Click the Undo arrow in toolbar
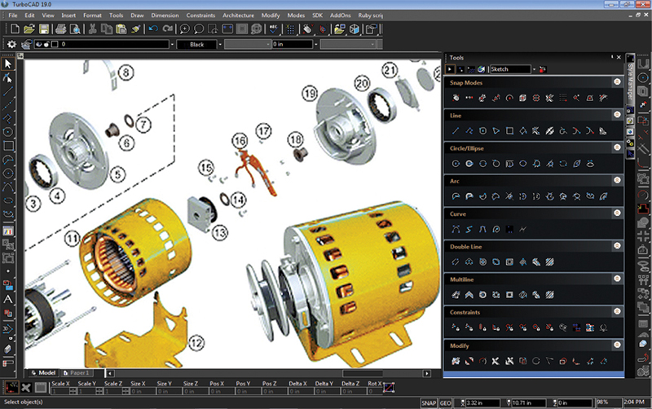Screen dimensions: 652x409 tap(153, 29)
